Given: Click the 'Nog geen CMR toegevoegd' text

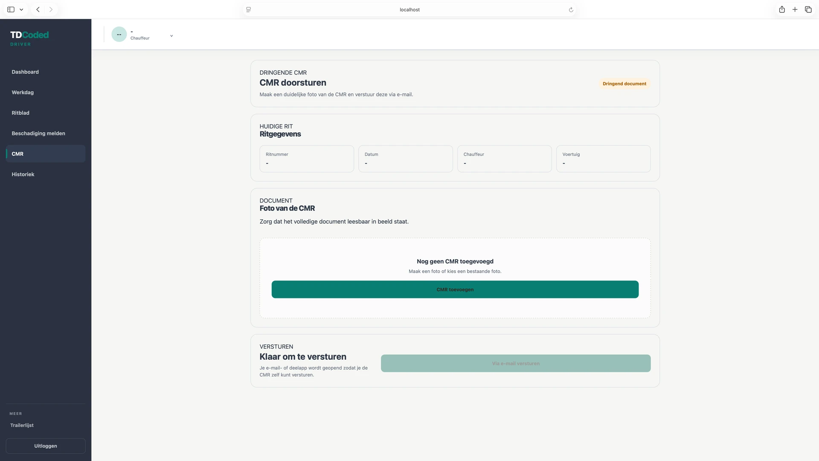Looking at the screenshot, I should (455, 261).
